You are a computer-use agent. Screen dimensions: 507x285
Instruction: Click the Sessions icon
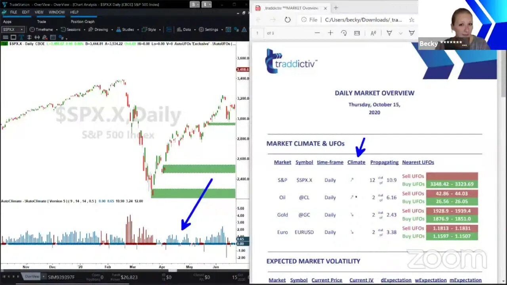[63, 30]
